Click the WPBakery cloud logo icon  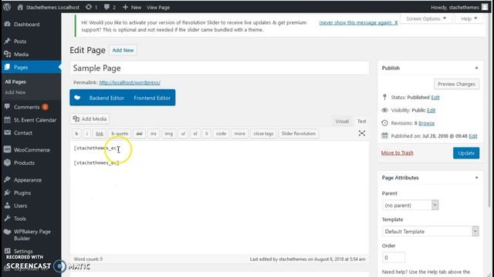(77, 98)
